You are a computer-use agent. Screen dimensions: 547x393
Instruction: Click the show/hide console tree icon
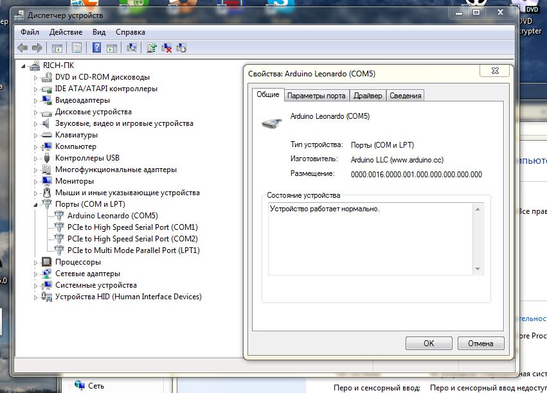pyautogui.click(x=57, y=48)
